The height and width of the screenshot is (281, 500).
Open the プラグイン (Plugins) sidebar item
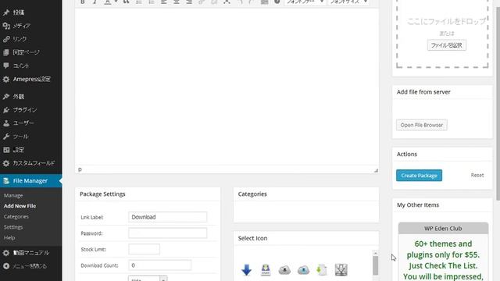(25, 110)
